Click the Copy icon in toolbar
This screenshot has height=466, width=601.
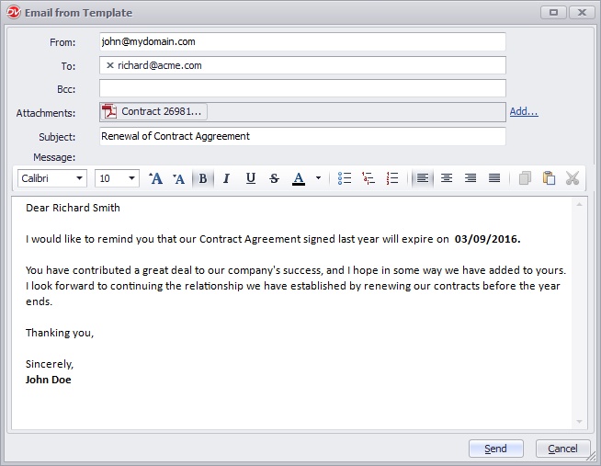point(525,178)
